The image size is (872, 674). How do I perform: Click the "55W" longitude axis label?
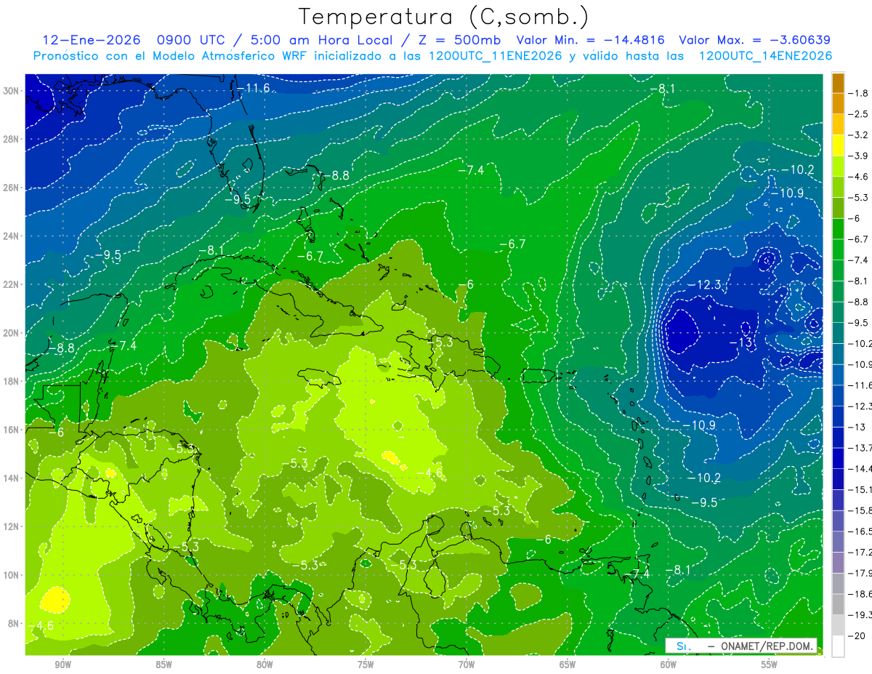(x=770, y=664)
